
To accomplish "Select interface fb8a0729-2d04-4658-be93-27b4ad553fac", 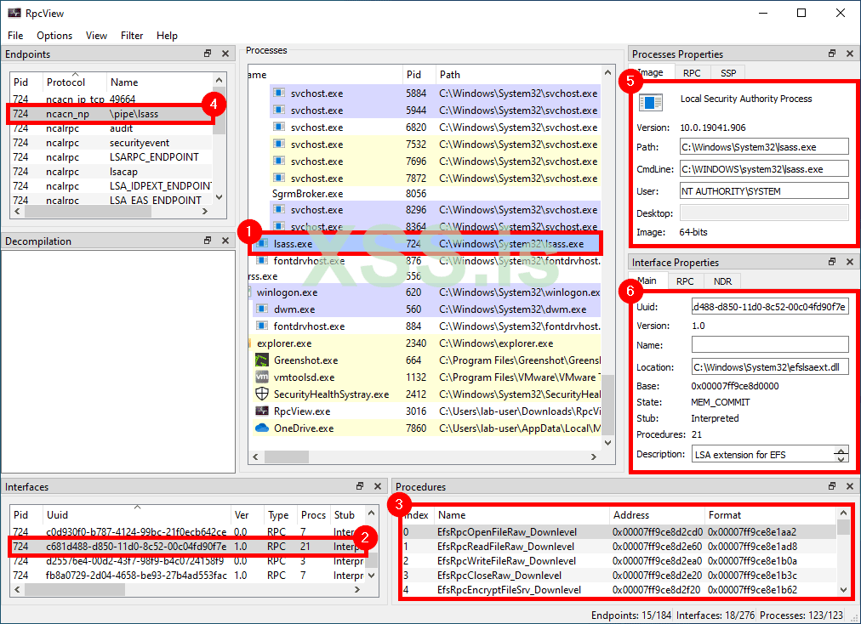I will click(188, 576).
